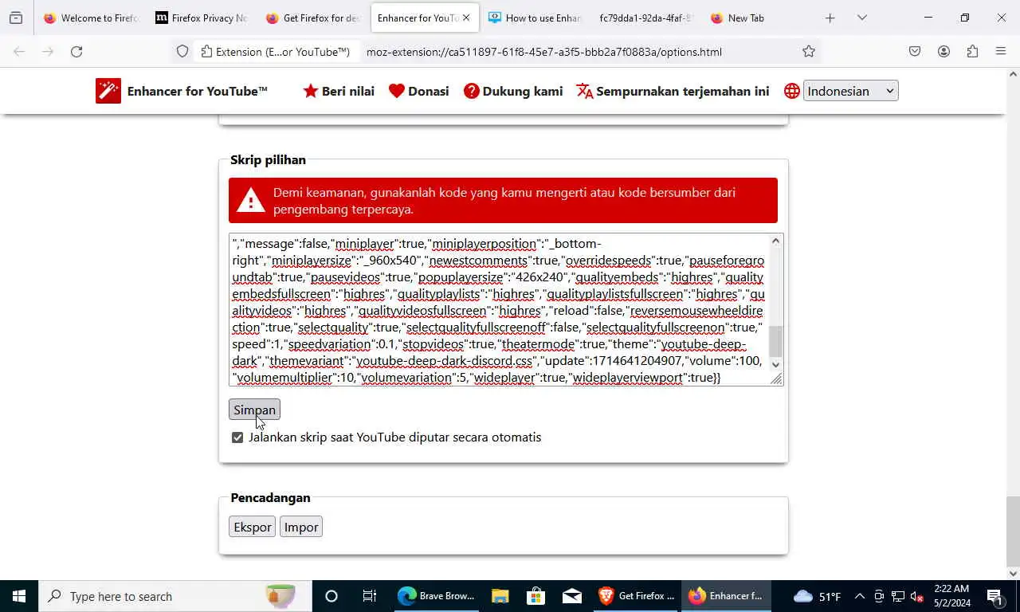Viewport: 1020px width, 612px height.
Task: Open File Explorer from taskbar
Action: click(500, 596)
